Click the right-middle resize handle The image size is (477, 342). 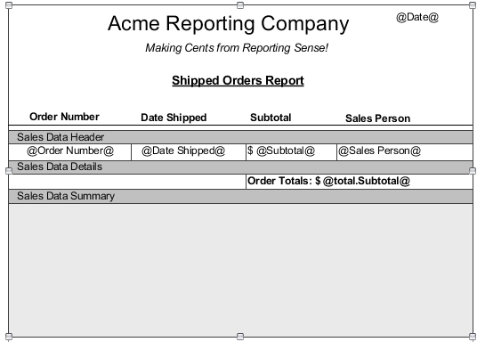tap(473, 171)
